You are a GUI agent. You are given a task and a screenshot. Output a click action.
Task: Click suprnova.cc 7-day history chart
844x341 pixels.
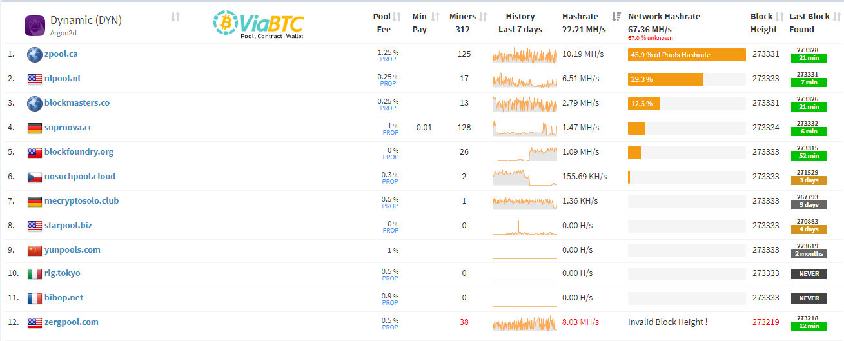tap(525, 128)
